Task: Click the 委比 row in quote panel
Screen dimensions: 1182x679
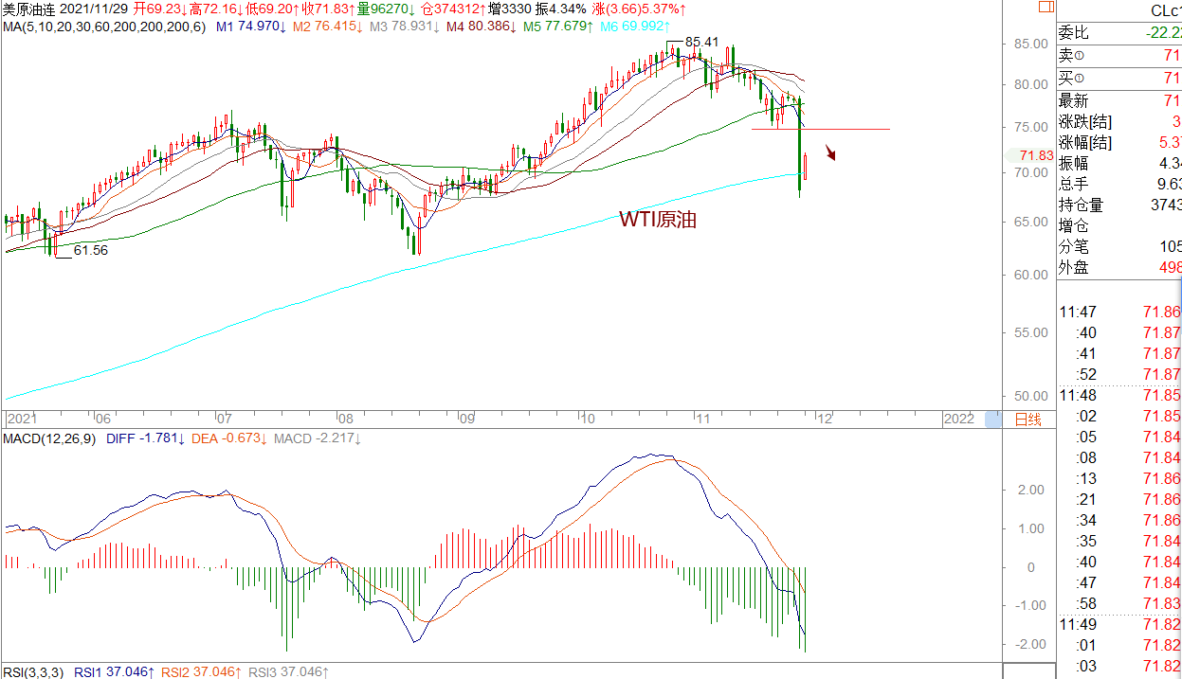Action: tap(1119, 32)
